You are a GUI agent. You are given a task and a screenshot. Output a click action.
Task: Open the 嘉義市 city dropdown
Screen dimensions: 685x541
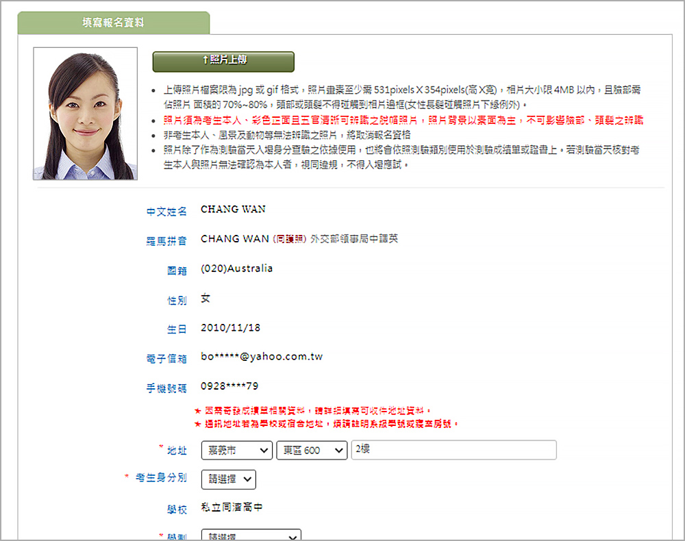click(x=237, y=450)
